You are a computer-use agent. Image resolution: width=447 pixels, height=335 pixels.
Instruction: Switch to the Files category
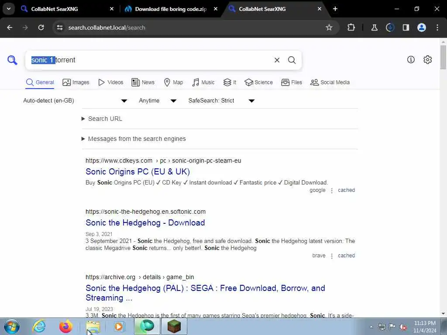click(x=291, y=82)
